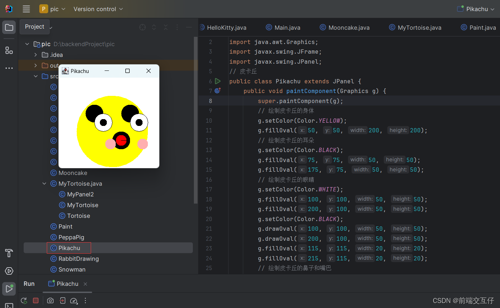
Task: Open the Services tool window icon
Action: click(x=9, y=271)
